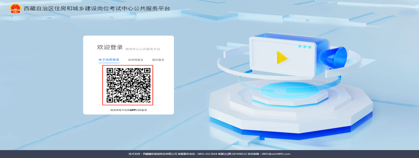Click the service phone 0891-6513818 in footer
419x158 pixels.
(x=207, y=154)
